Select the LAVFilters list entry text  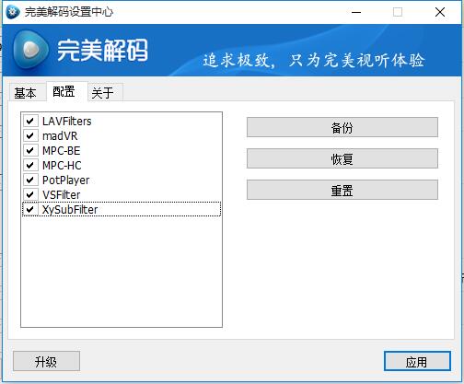pos(67,122)
